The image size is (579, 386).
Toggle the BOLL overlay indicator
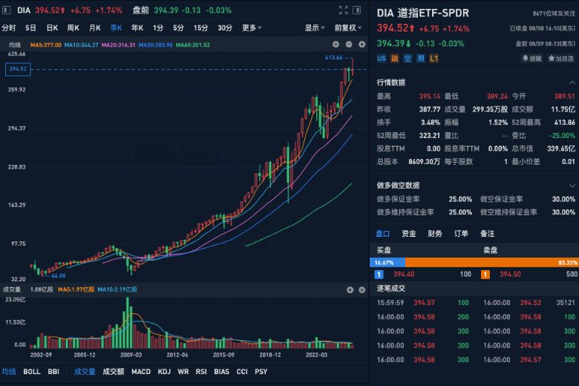click(x=32, y=372)
